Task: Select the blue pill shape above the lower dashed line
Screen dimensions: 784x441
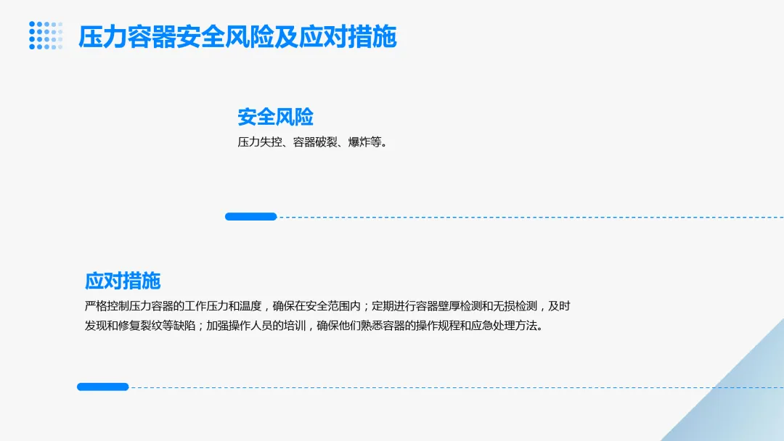Action: tap(102, 387)
